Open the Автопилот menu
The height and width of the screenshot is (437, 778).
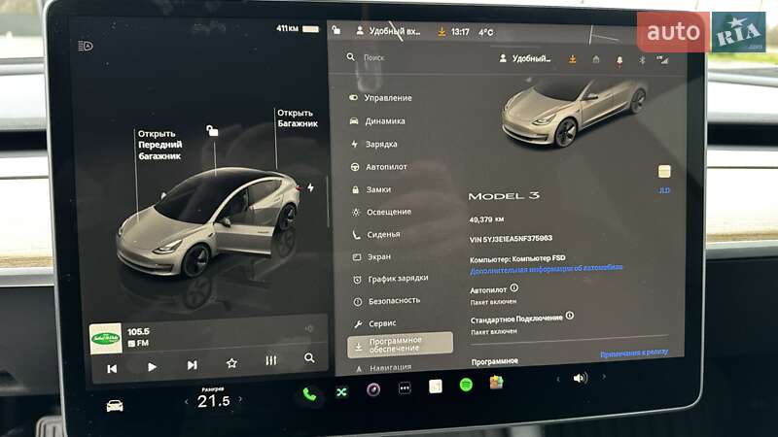[x=379, y=167]
